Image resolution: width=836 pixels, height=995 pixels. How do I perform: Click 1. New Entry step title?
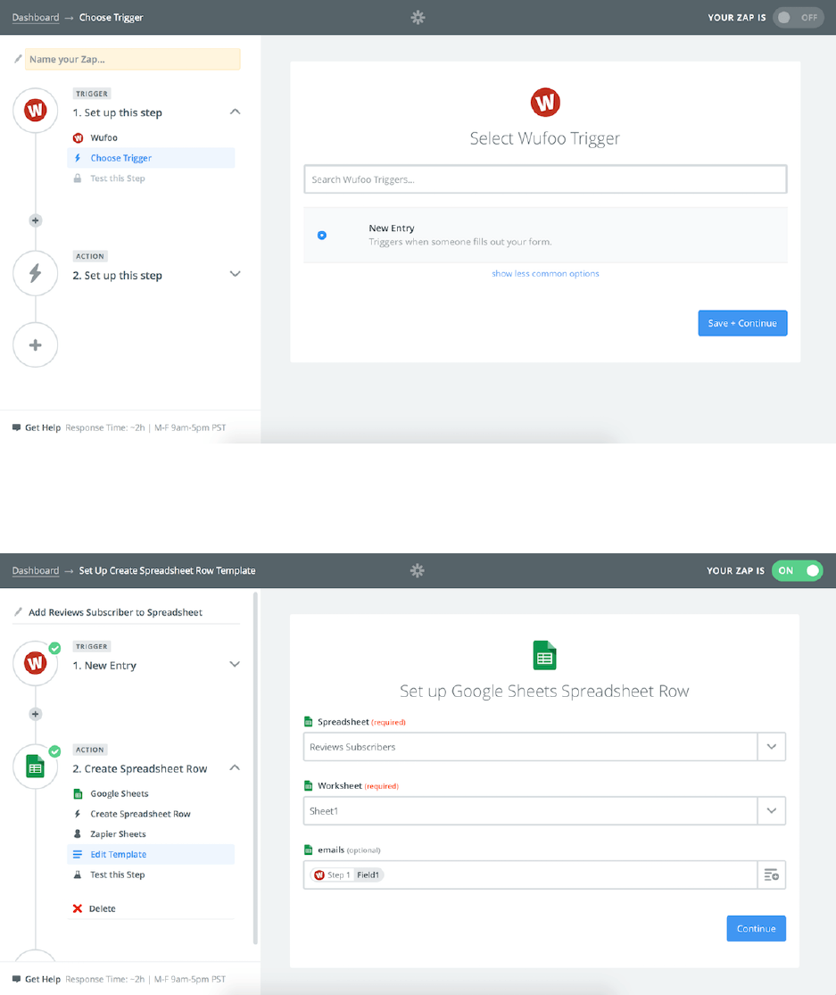click(x=104, y=666)
